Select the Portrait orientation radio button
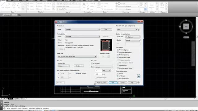 coord(118,74)
